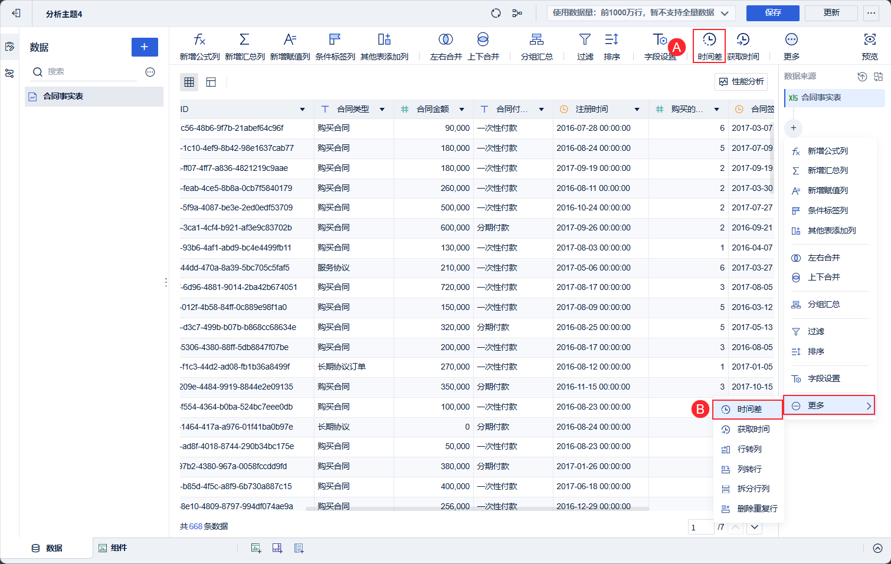
Task: Open the 注册时间 column dropdown arrow
Action: tap(637, 110)
